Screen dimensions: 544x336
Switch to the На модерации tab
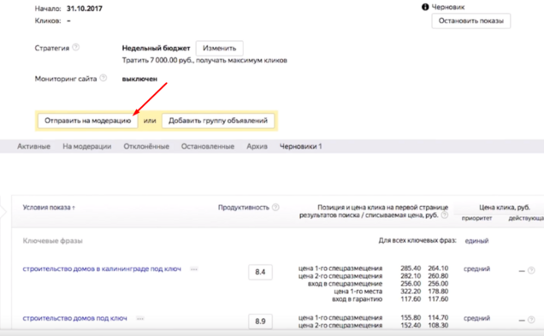click(x=86, y=146)
